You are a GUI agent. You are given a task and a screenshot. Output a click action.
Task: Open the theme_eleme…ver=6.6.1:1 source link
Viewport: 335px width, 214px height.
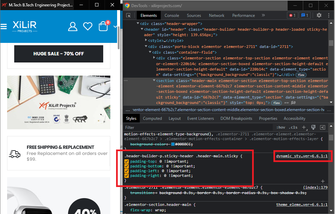click(302, 205)
